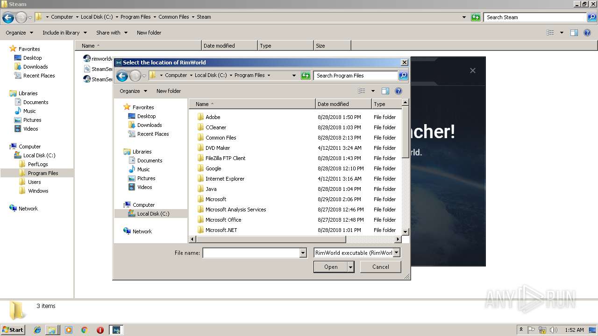Click the dialog's change view icon
The height and width of the screenshot is (336, 598).
click(361, 91)
